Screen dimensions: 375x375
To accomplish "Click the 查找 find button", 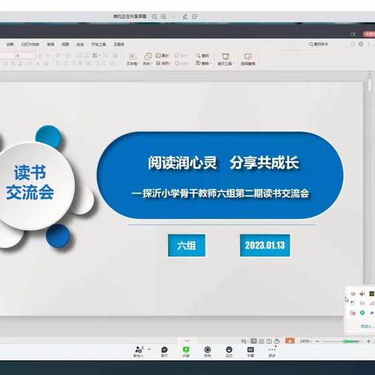I will (x=202, y=55).
